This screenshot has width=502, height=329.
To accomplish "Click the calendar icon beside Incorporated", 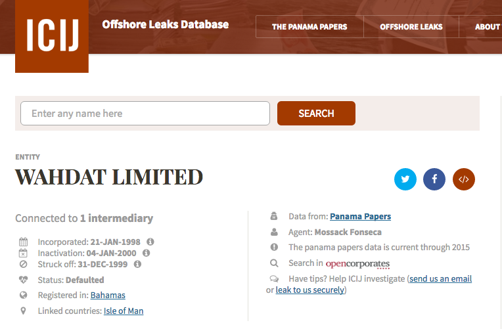I will [24, 242].
